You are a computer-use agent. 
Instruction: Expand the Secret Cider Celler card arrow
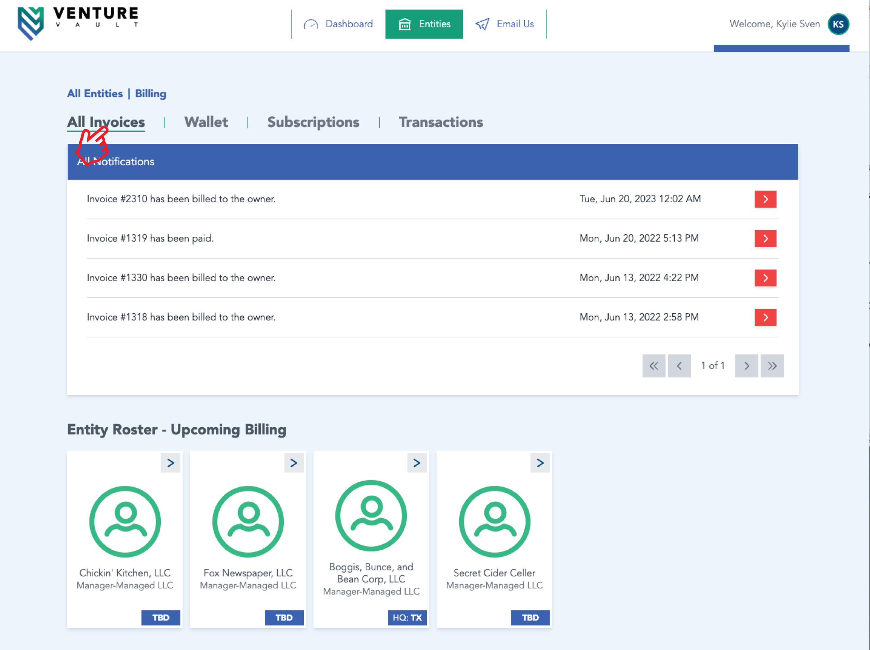coord(540,463)
